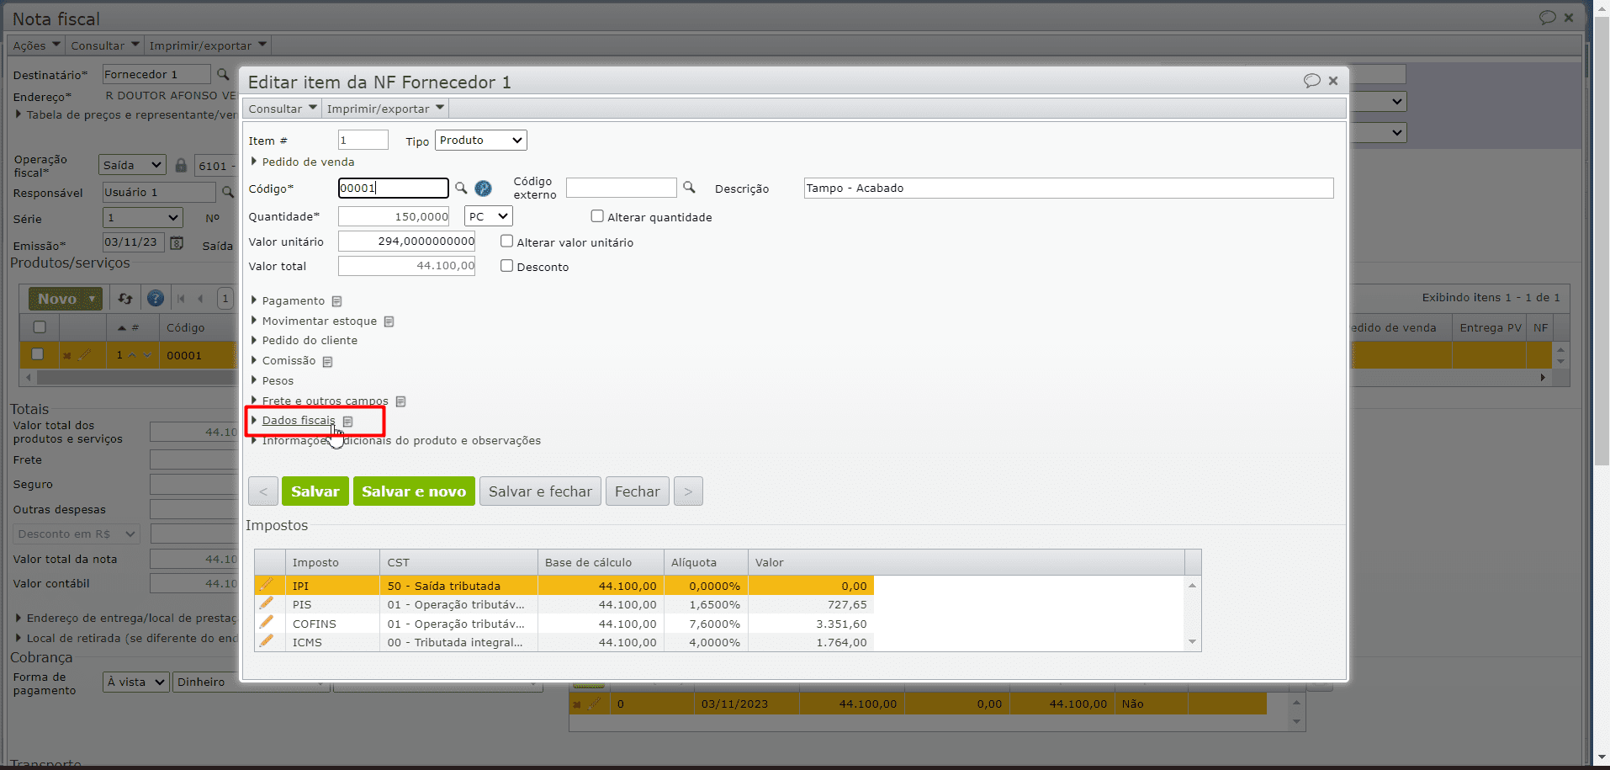Open Imprimir/exportar menu in Nota fiscal window
The image size is (1610, 770).
[x=208, y=45]
